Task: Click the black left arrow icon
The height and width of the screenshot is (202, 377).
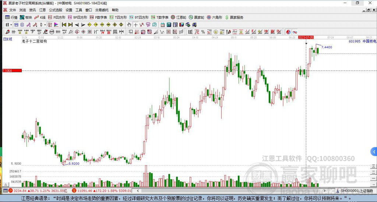Action: (x=77, y=25)
